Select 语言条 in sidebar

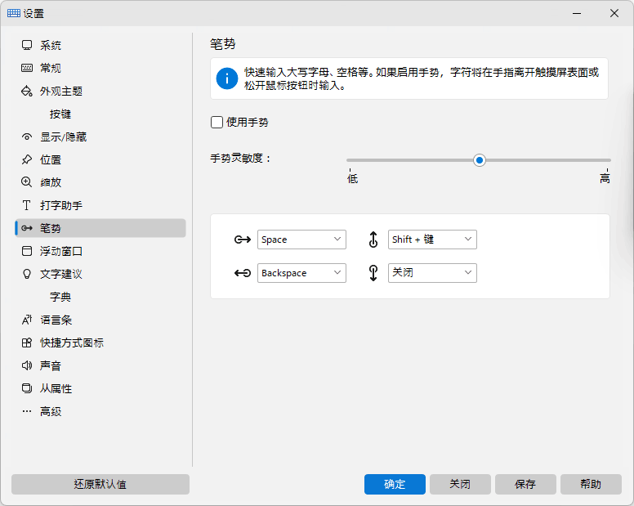(100, 320)
